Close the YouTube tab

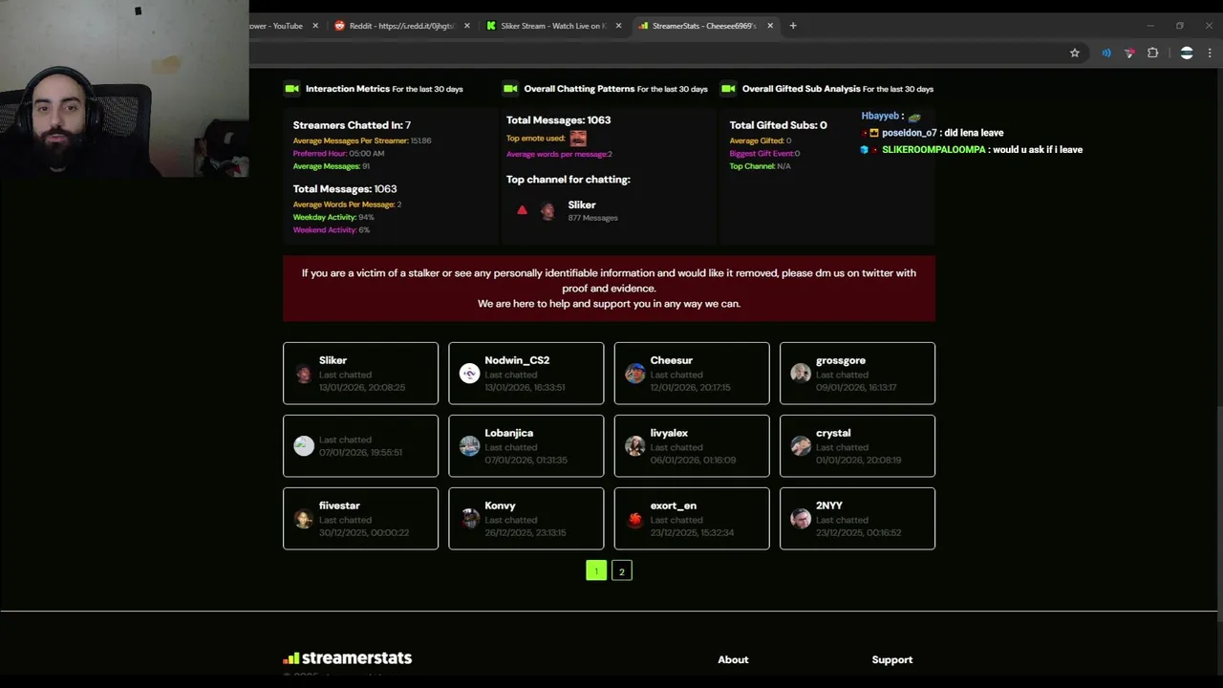pos(316,26)
